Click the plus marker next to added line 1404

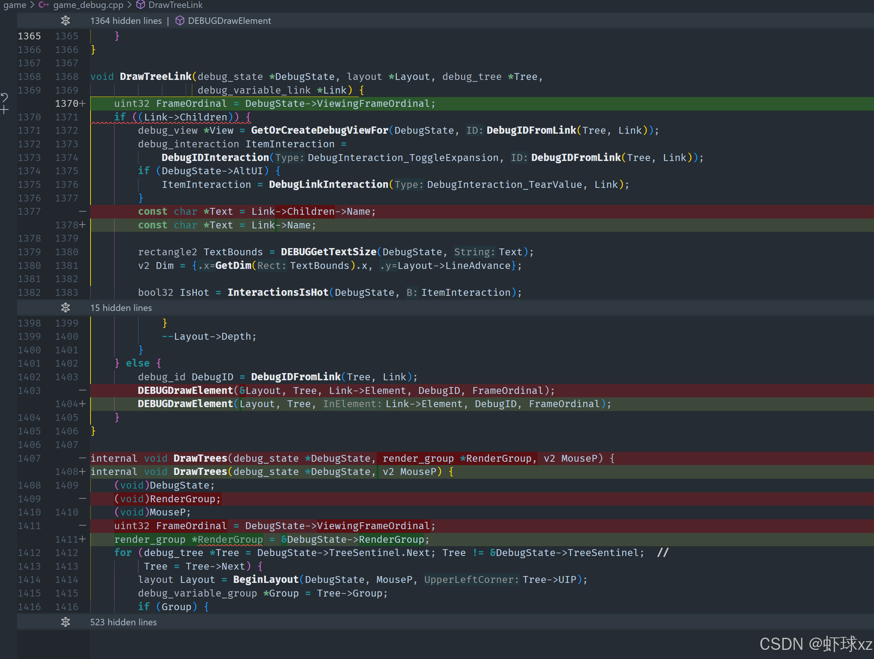click(x=83, y=404)
